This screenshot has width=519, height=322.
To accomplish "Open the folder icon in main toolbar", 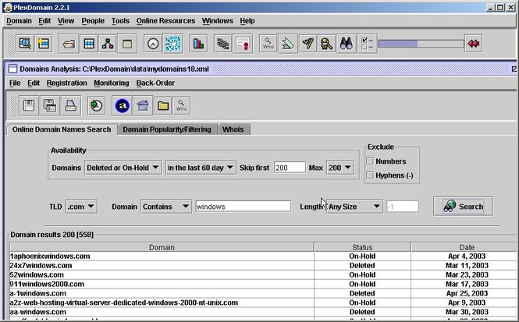I will 69,44.
